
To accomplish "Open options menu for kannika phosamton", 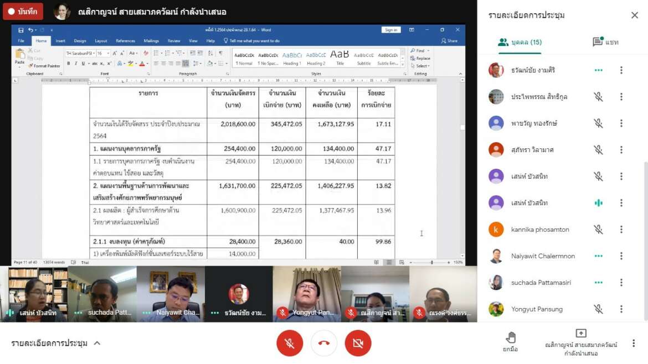I will coord(621,230).
